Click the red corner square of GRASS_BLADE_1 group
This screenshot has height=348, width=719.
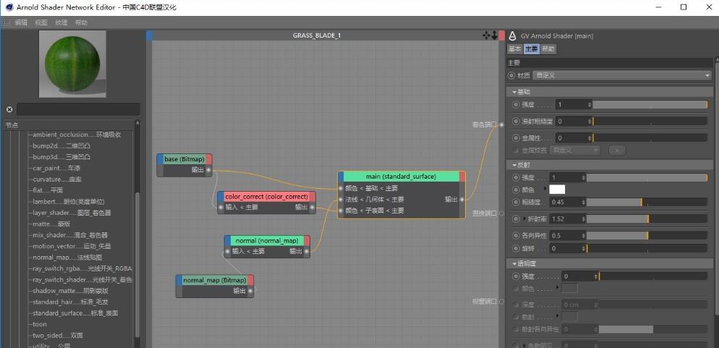click(x=502, y=35)
